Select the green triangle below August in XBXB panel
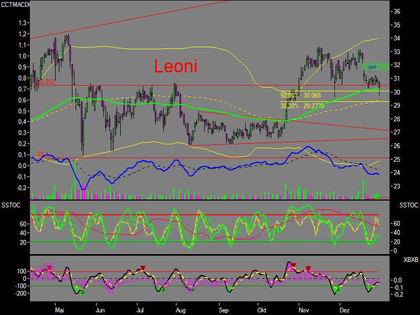 (163, 290)
